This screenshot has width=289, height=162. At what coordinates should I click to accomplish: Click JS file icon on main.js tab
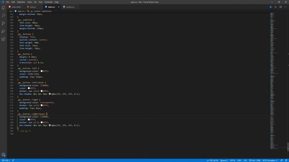(28, 7)
